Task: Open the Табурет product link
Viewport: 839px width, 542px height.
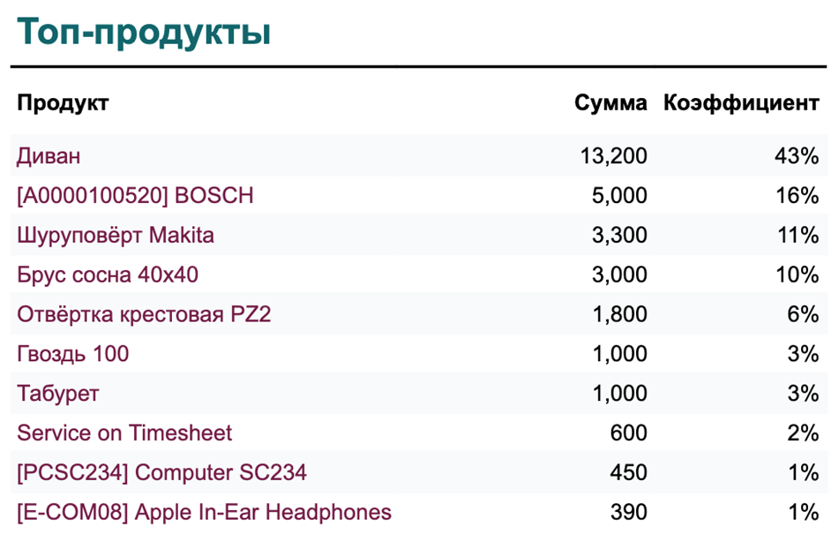Action: click(x=58, y=394)
